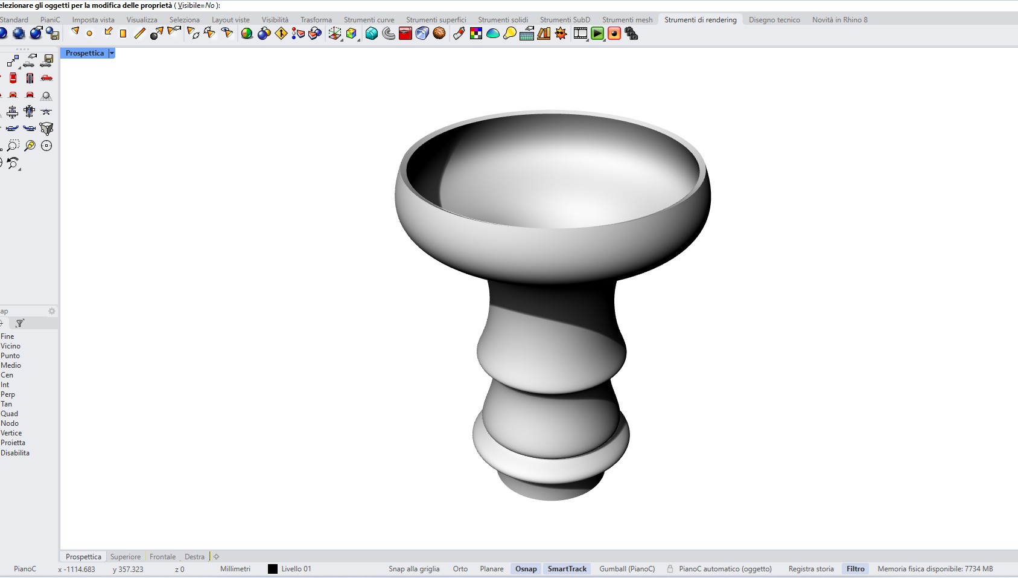Switch to the Strumenti mesh tab
1018x578 pixels.
627,20
